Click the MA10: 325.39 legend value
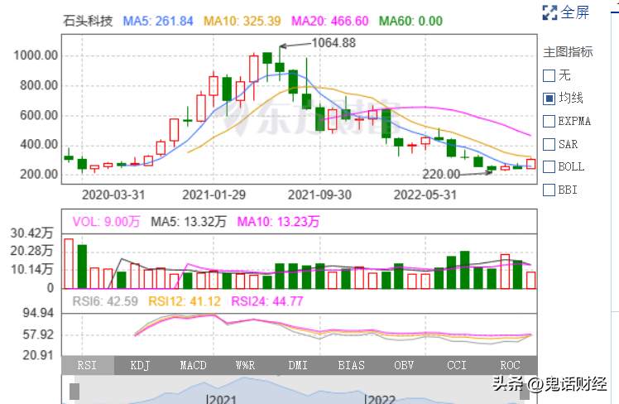The image size is (619, 404). point(242,21)
